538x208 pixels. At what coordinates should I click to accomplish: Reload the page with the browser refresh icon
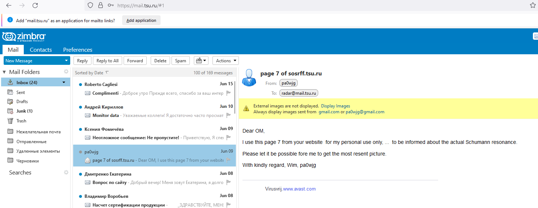35,5
